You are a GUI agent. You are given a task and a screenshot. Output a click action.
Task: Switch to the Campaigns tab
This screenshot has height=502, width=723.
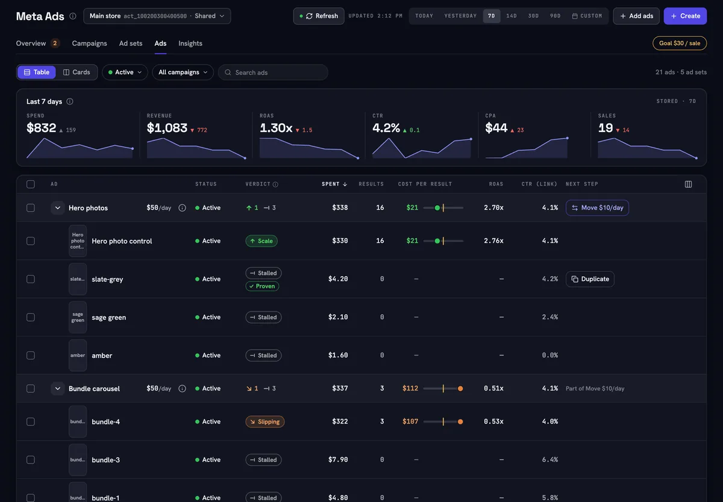tap(89, 43)
